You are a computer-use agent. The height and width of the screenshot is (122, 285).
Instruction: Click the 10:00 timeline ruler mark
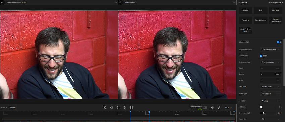[63, 114]
